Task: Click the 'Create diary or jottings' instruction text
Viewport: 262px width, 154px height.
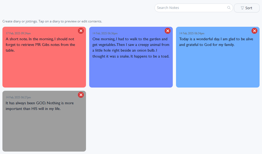Action: [x=52, y=21]
